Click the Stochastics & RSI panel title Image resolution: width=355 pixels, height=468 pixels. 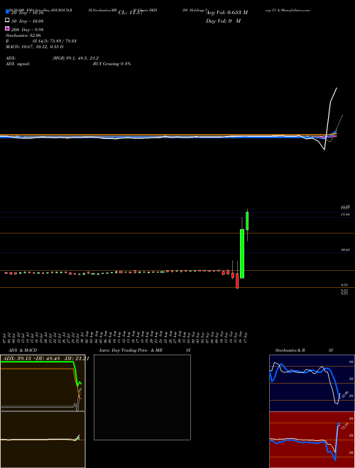pyautogui.click(x=304, y=350)
